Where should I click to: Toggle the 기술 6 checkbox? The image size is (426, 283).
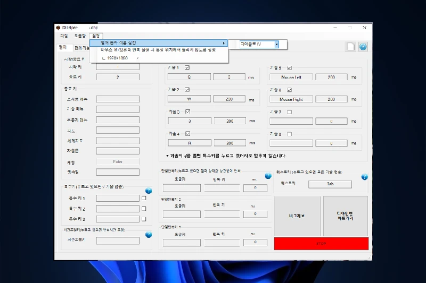[x=289, y=90]
